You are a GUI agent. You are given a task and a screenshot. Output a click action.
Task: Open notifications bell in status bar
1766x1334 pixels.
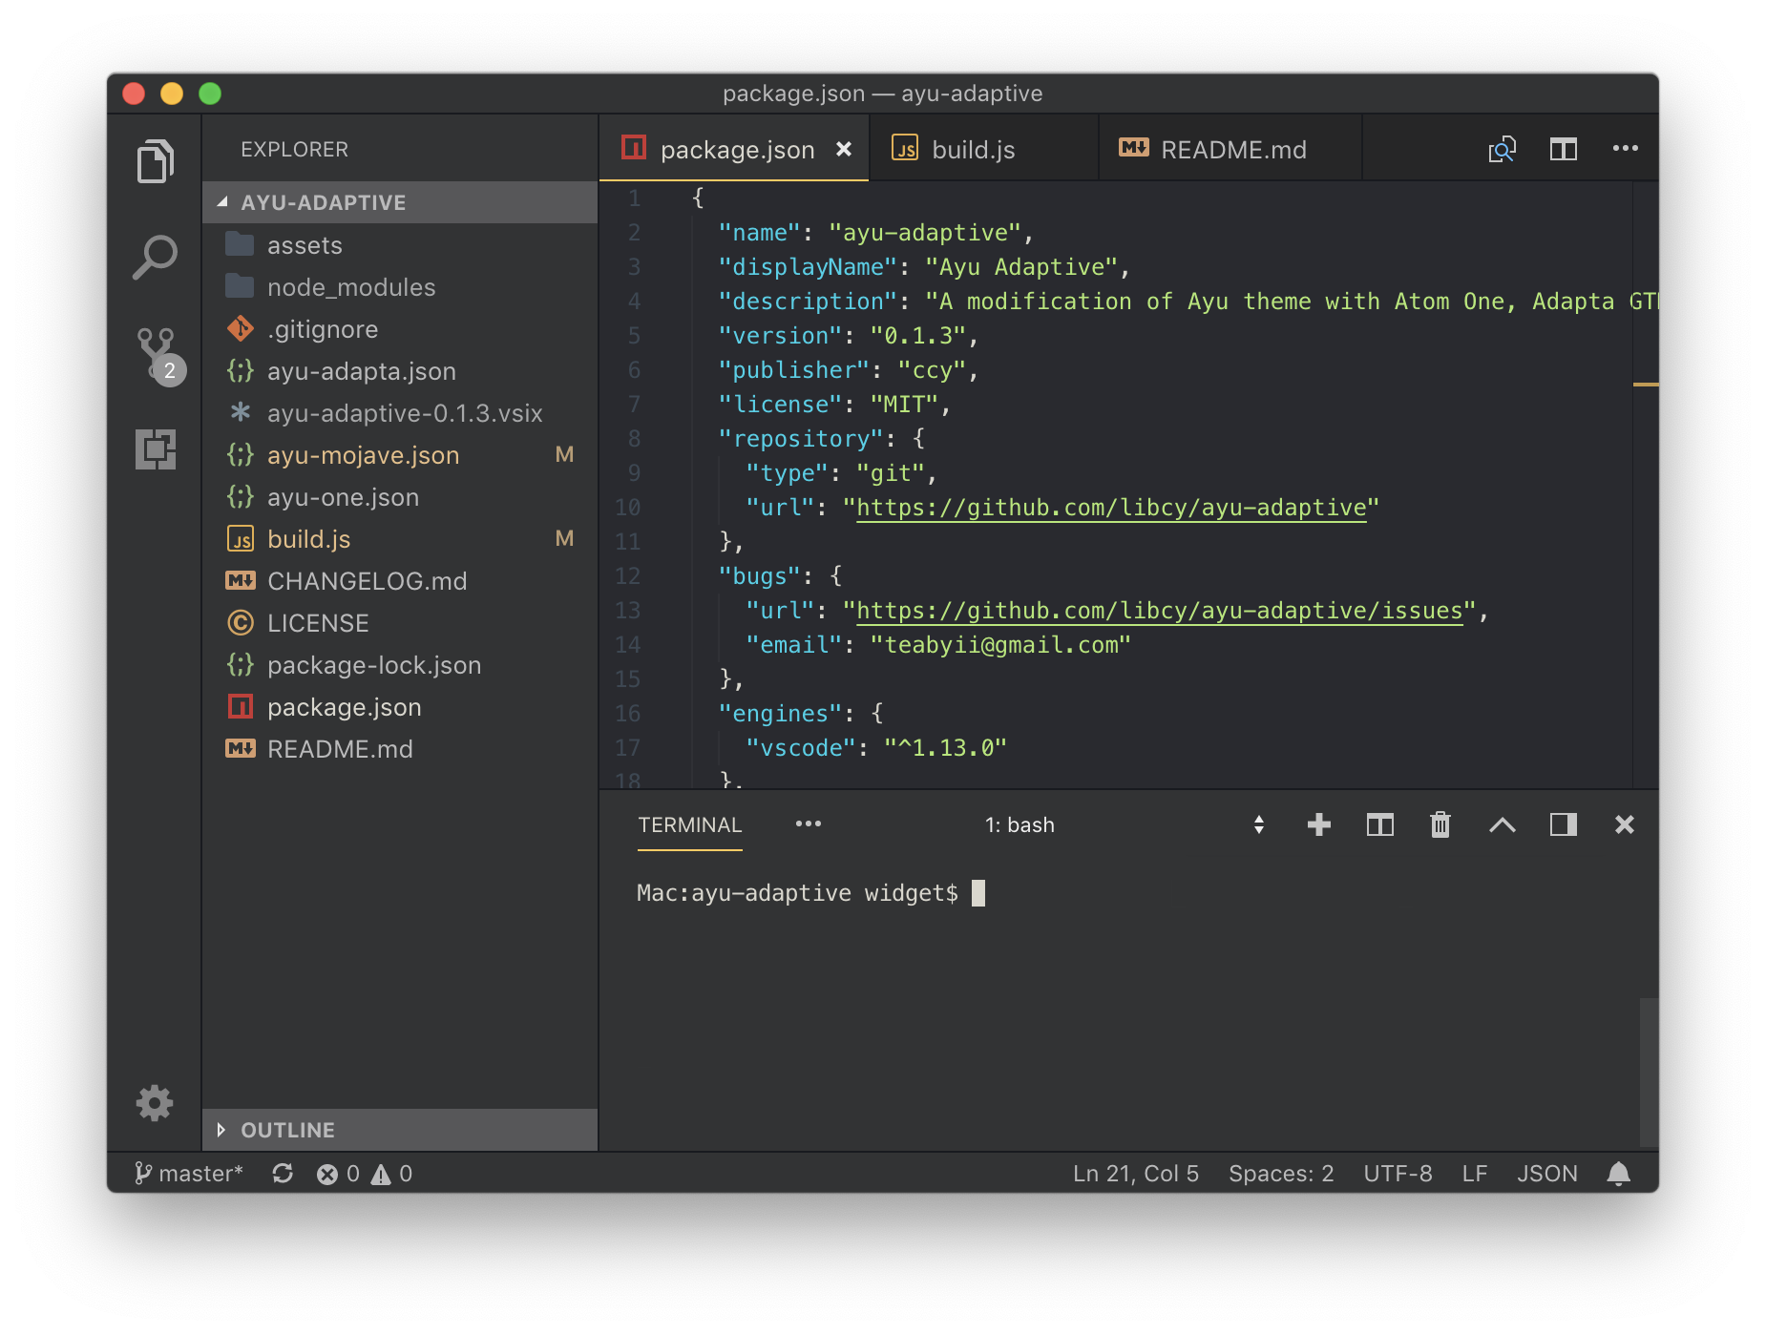pos(1618,1174)
